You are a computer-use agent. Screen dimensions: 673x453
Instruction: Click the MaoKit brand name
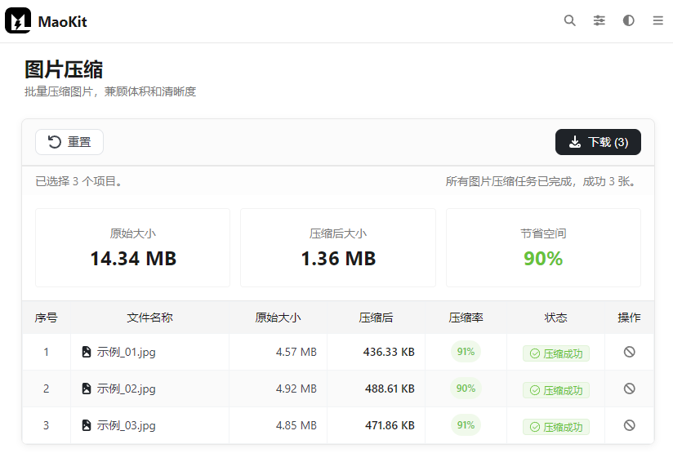coord(62,21)
